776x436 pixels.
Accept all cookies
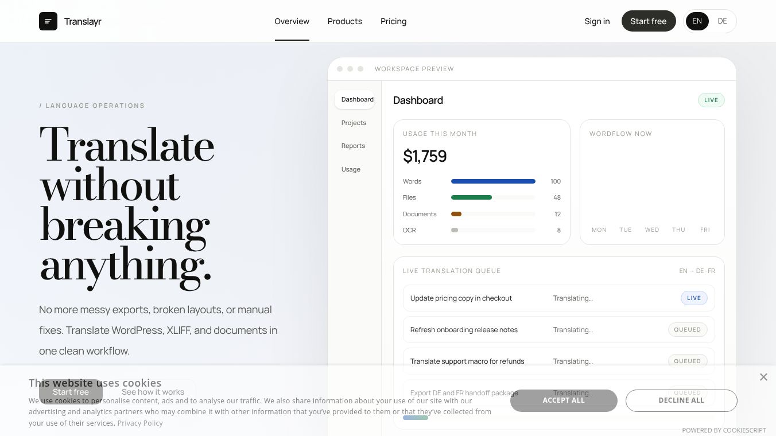click(x=564, y=400)
